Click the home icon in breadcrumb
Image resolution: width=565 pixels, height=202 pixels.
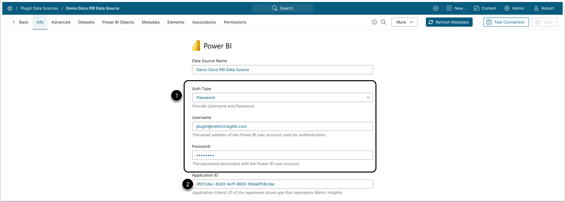[x=10, y=8]
